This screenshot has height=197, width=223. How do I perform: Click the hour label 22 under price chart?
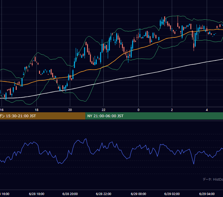point(104,110)
